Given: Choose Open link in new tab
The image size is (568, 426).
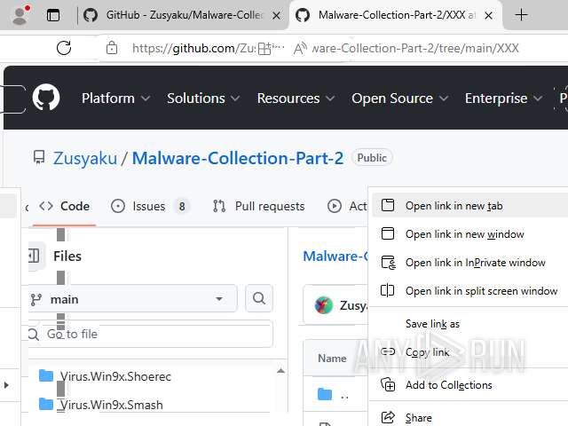Looking at the screenshot, I should [469, 206].
